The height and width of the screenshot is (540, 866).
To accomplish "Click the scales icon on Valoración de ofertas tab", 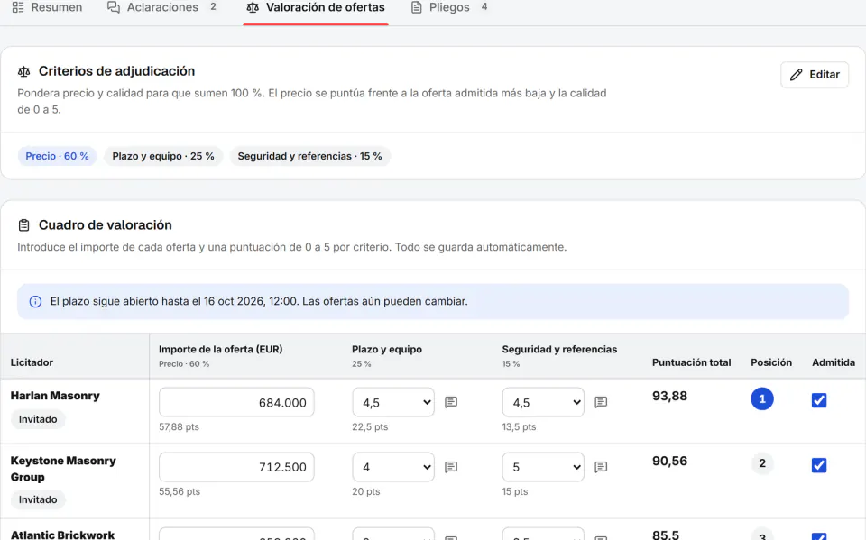I will point(253,7).
